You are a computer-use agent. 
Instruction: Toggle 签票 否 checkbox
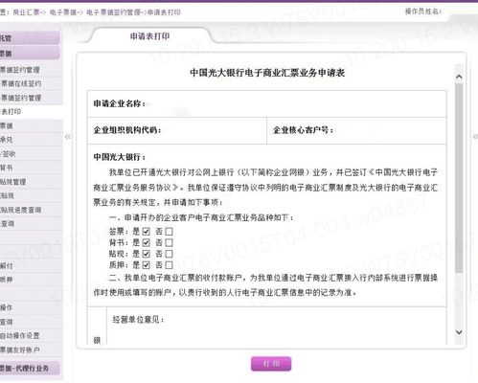169,232
